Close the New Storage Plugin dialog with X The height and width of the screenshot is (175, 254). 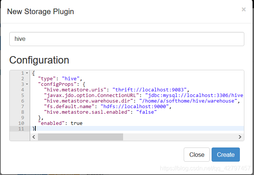[244, 9]
